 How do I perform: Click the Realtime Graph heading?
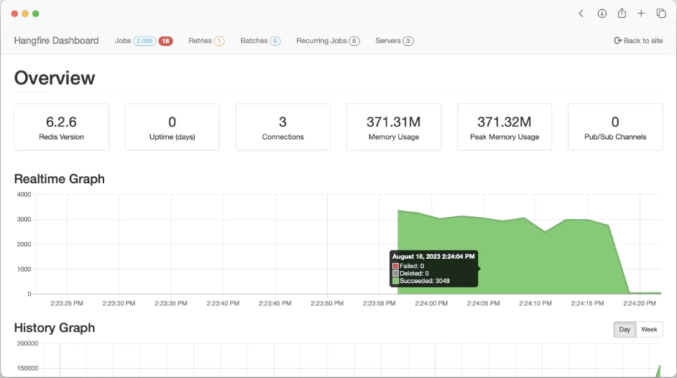pos(59,179)
